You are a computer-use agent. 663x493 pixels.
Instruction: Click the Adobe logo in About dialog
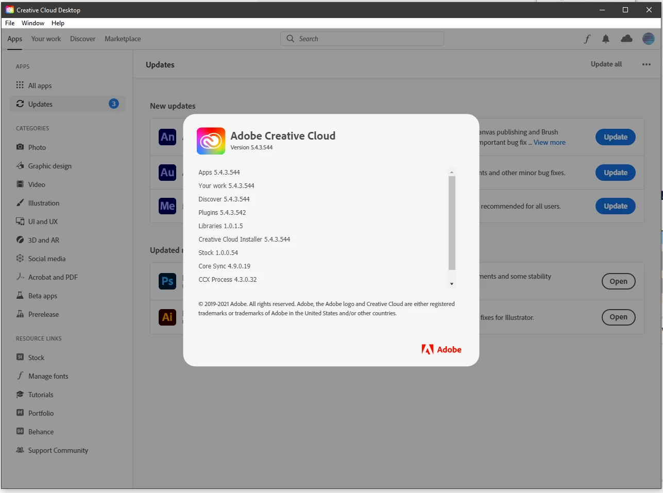(441, 349)
